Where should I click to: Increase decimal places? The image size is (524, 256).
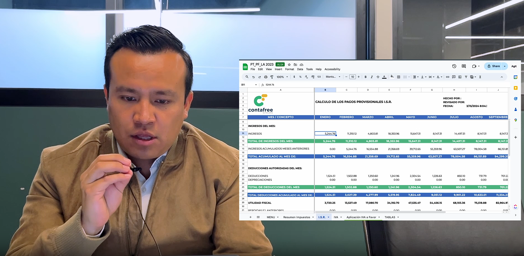313,77
